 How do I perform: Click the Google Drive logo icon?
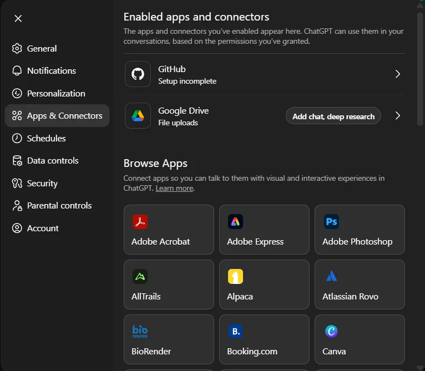click(x=138, y=116)
